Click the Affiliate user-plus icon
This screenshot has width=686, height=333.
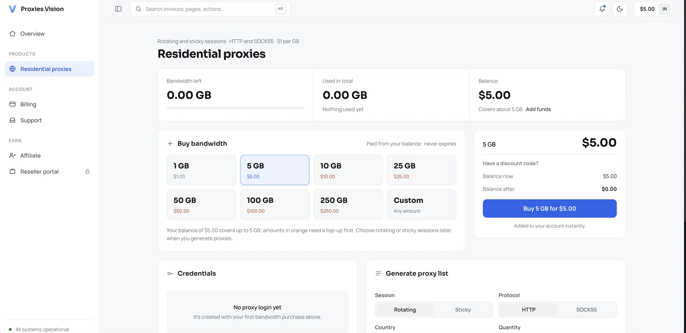tap(12, 155)
